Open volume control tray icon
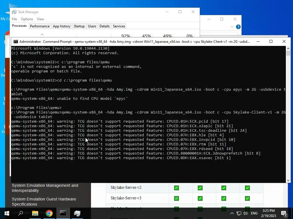Viewport: 293px width, 219px height. [x=245, y=213]
